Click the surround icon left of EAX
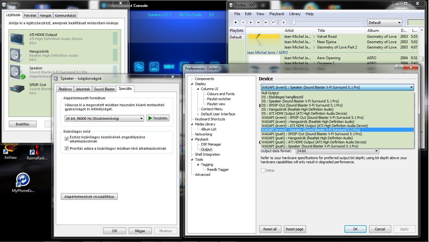The width and height of the screenshot is (429, 242). click(139, 66)
